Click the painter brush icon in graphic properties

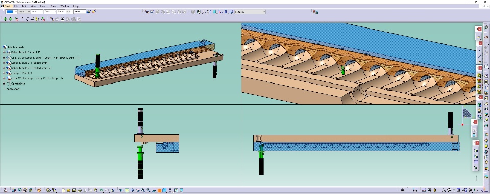(89, 12)
